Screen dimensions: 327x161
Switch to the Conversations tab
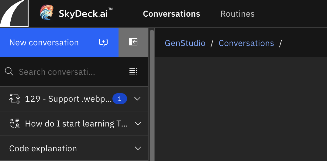[171, 14]
